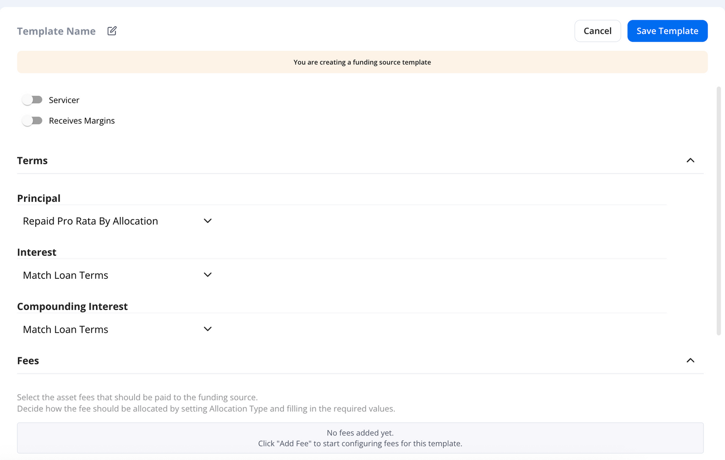Select the Fees section heading

[x=28, y=360]
